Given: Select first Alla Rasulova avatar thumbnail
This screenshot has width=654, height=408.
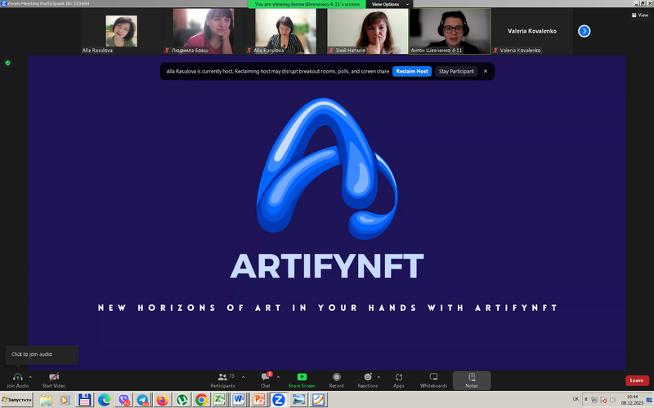Looking at the screenshot, I should (x=121, y=31).
